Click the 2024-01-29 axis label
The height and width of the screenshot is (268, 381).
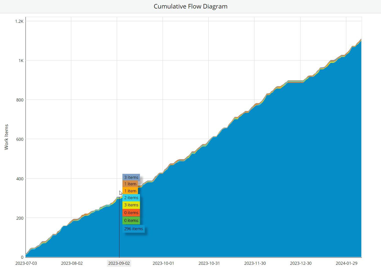(x=347, y=263)
